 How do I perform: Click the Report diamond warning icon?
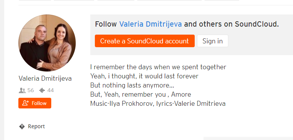(x=22, y=127)
